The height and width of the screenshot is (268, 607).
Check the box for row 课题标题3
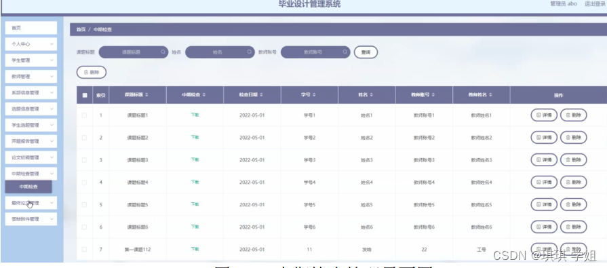84,160
